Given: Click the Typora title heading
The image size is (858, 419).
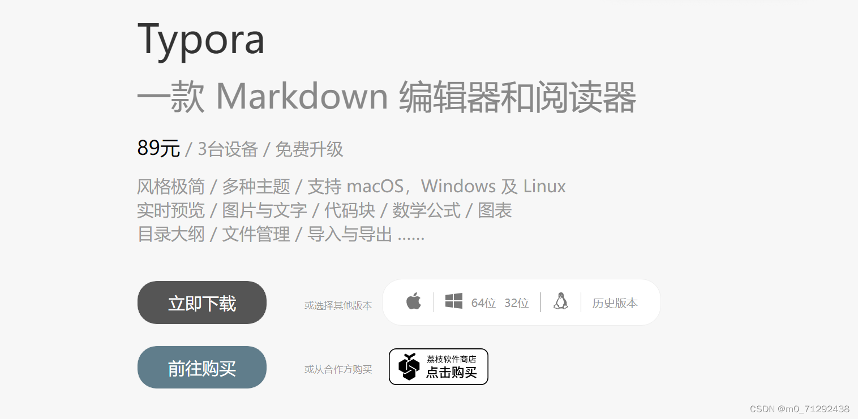Looking at the screenshot, I should pyautogui.click(x=201, y=40).
